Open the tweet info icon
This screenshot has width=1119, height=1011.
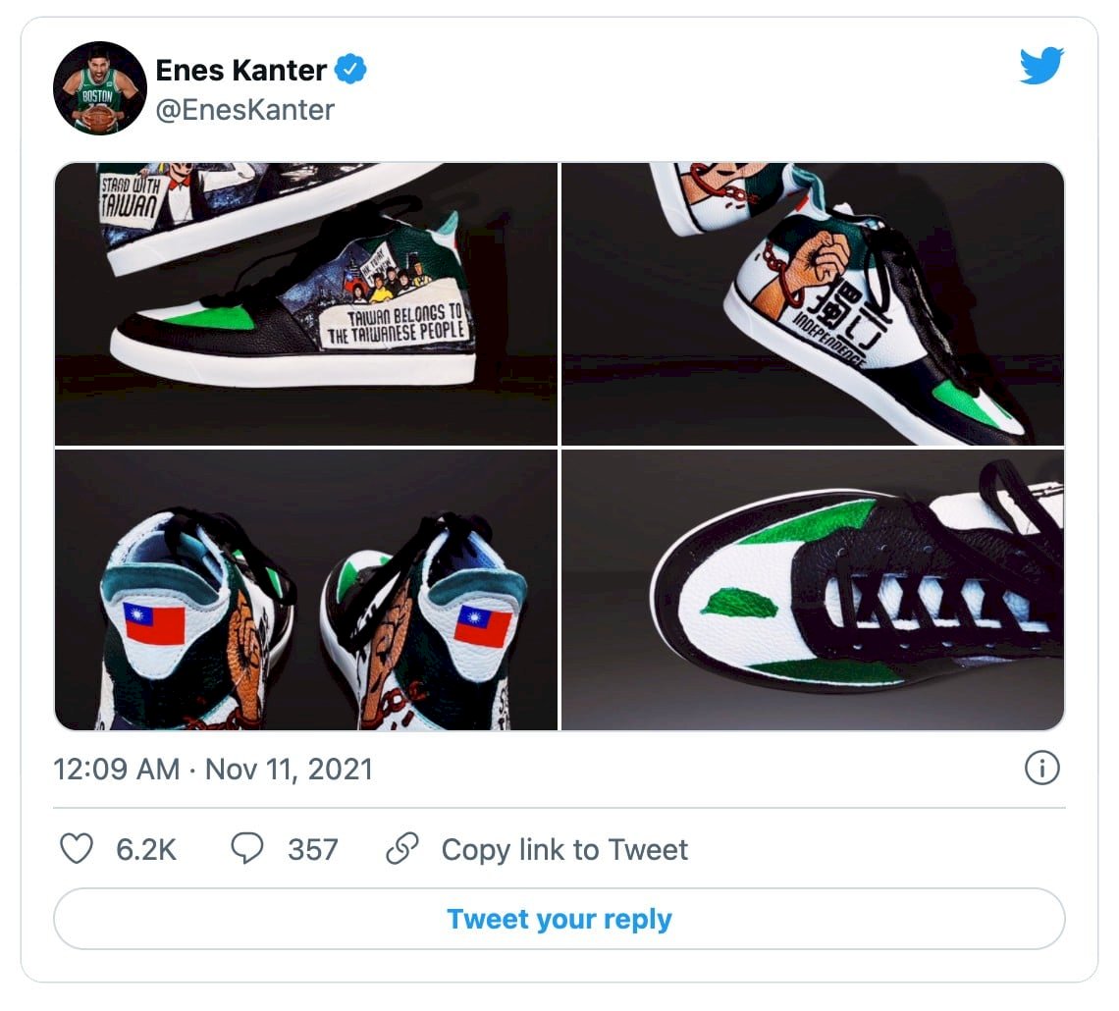coord(1041,769)
